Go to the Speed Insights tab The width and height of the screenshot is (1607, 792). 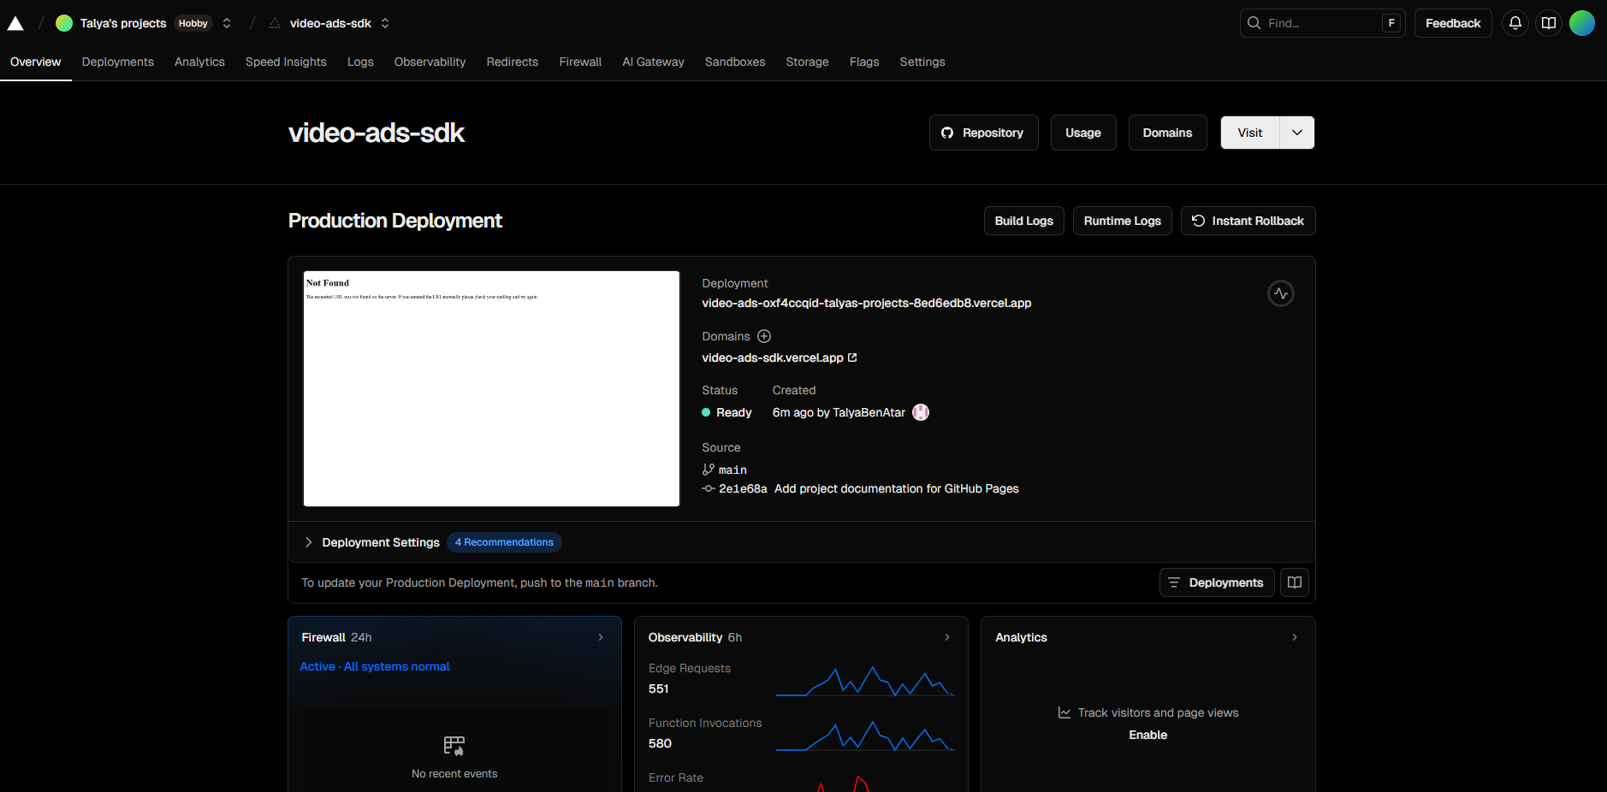pos(286,62)
